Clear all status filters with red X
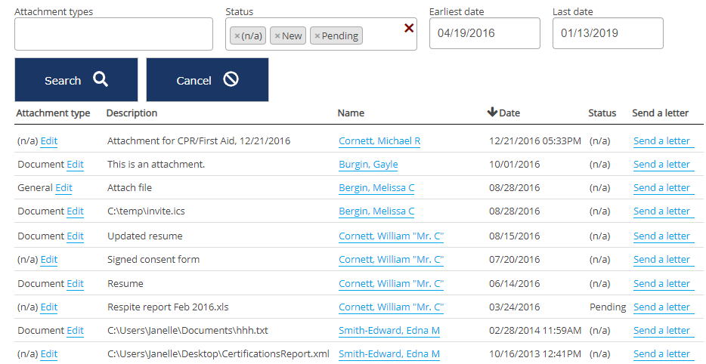The height and width of the screenshot is (364, 706). (409, 28)
